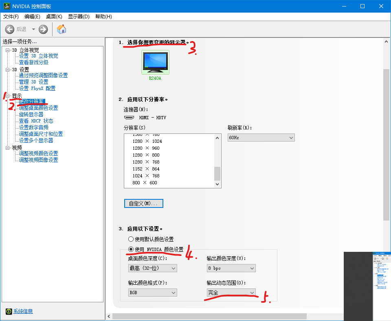Select resolution 1280 × 800

[146, 155]
